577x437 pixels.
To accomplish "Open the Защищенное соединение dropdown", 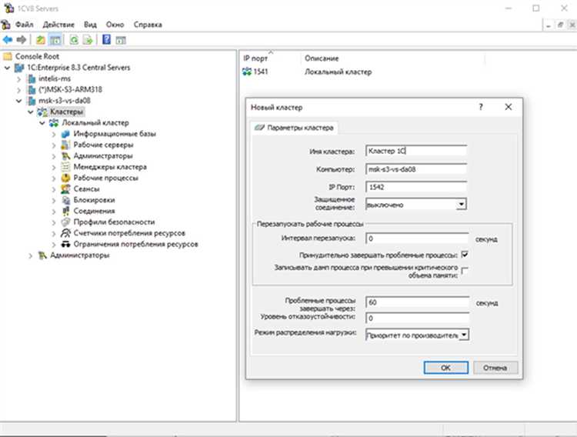I will click(462, 204).
